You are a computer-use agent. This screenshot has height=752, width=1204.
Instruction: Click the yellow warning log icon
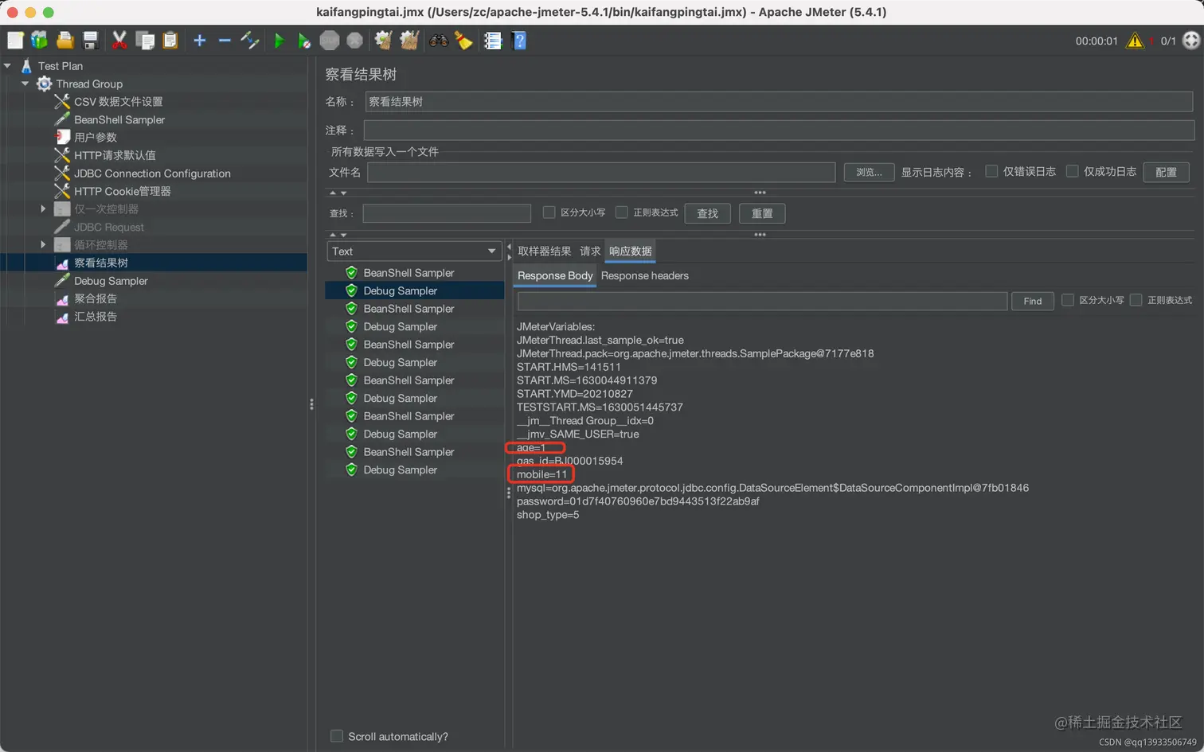[x=1135, y=41]
